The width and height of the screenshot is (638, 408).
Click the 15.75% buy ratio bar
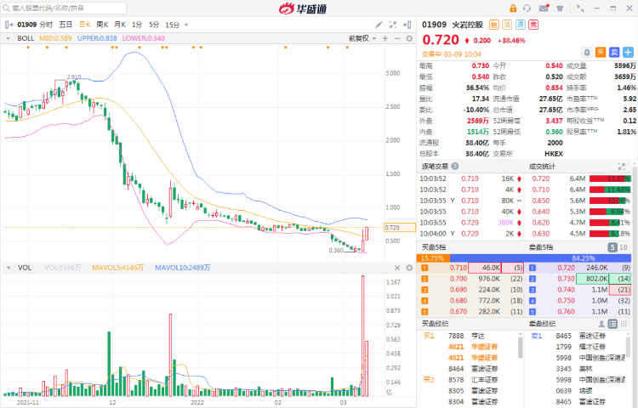[x=433, y=258]
